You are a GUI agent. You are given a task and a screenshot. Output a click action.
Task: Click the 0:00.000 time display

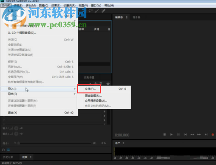[122, 135]
